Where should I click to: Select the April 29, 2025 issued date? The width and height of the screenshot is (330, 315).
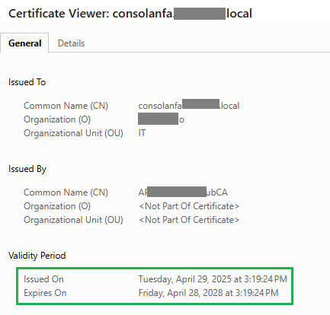tap(213, 279)
